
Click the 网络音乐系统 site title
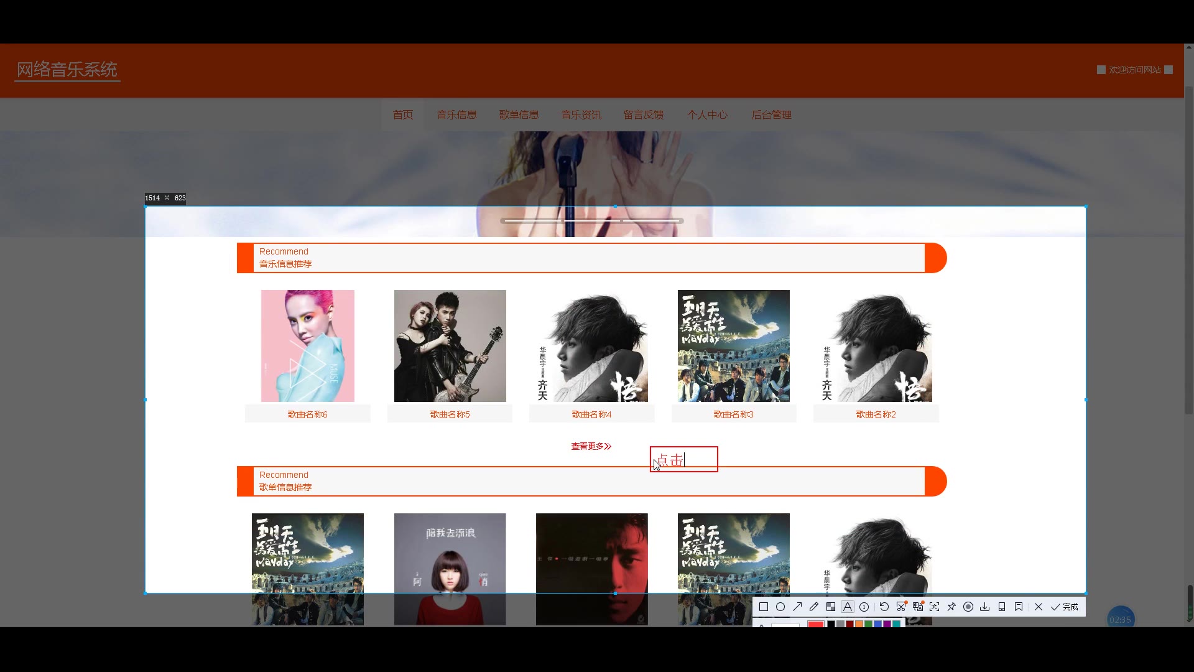(x=67, y=70)
